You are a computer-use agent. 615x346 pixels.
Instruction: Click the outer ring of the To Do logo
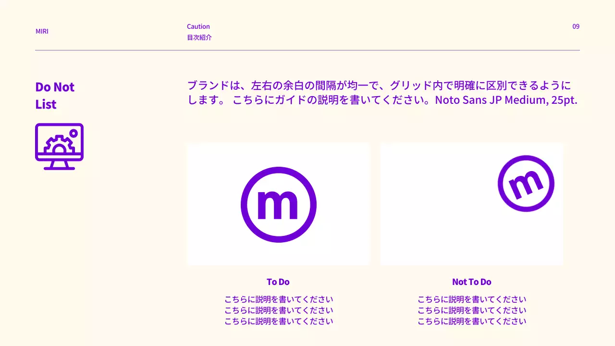pyautogui.click(x=279, y=168)
